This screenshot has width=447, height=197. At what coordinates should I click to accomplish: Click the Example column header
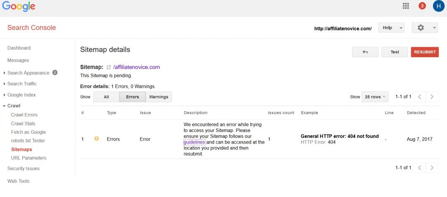pyautogui.click(x=309, y=113)
